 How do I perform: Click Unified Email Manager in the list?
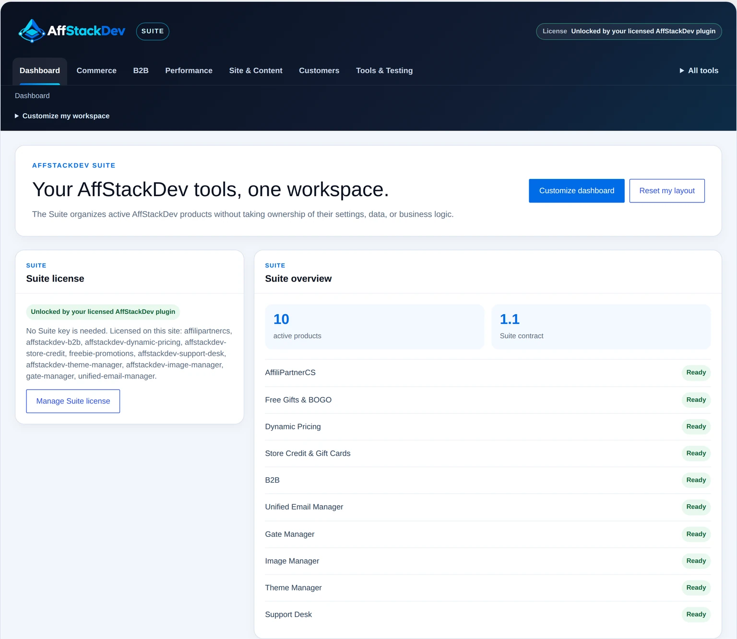pyautogui.click(x=304, y=507)
